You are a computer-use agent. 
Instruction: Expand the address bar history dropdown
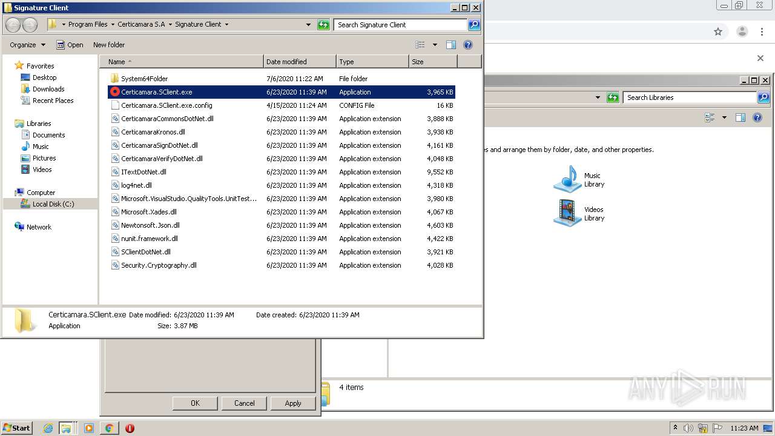308,25
